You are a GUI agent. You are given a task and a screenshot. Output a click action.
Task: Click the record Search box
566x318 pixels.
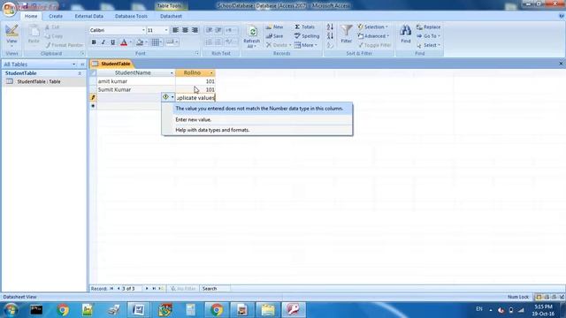pyautogui.click(x=215, y=289)
